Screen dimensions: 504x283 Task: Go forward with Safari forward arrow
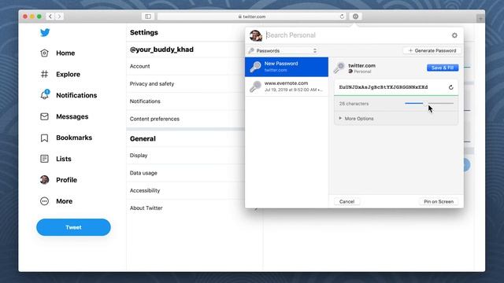[x=59, y=17]
